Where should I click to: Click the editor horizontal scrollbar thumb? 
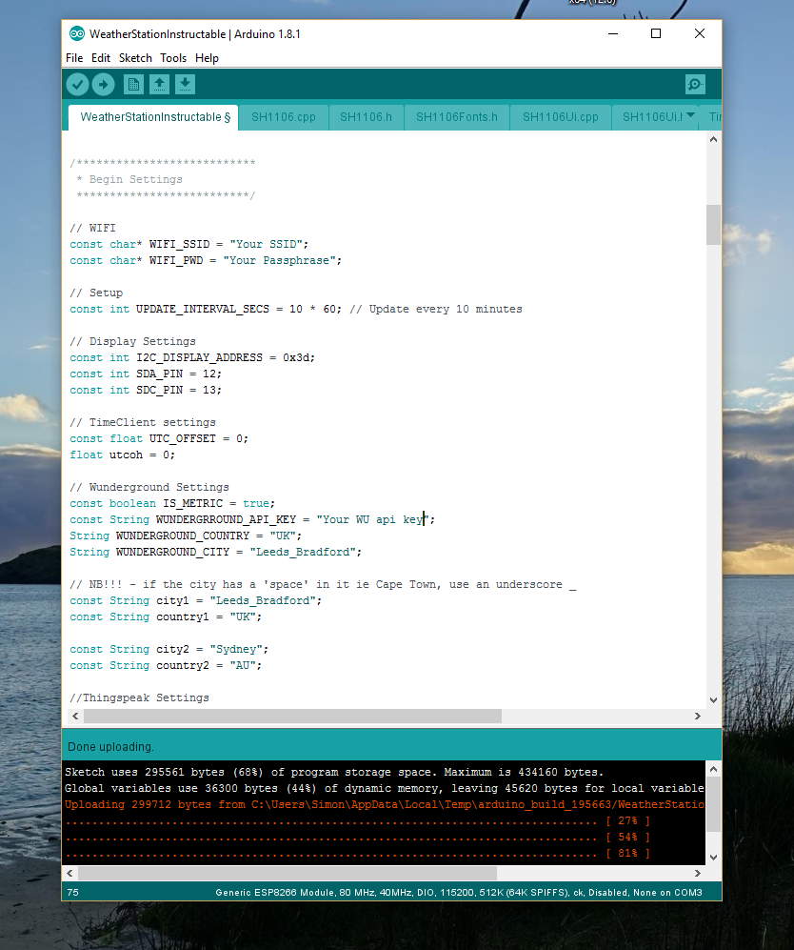pos(292,717)
